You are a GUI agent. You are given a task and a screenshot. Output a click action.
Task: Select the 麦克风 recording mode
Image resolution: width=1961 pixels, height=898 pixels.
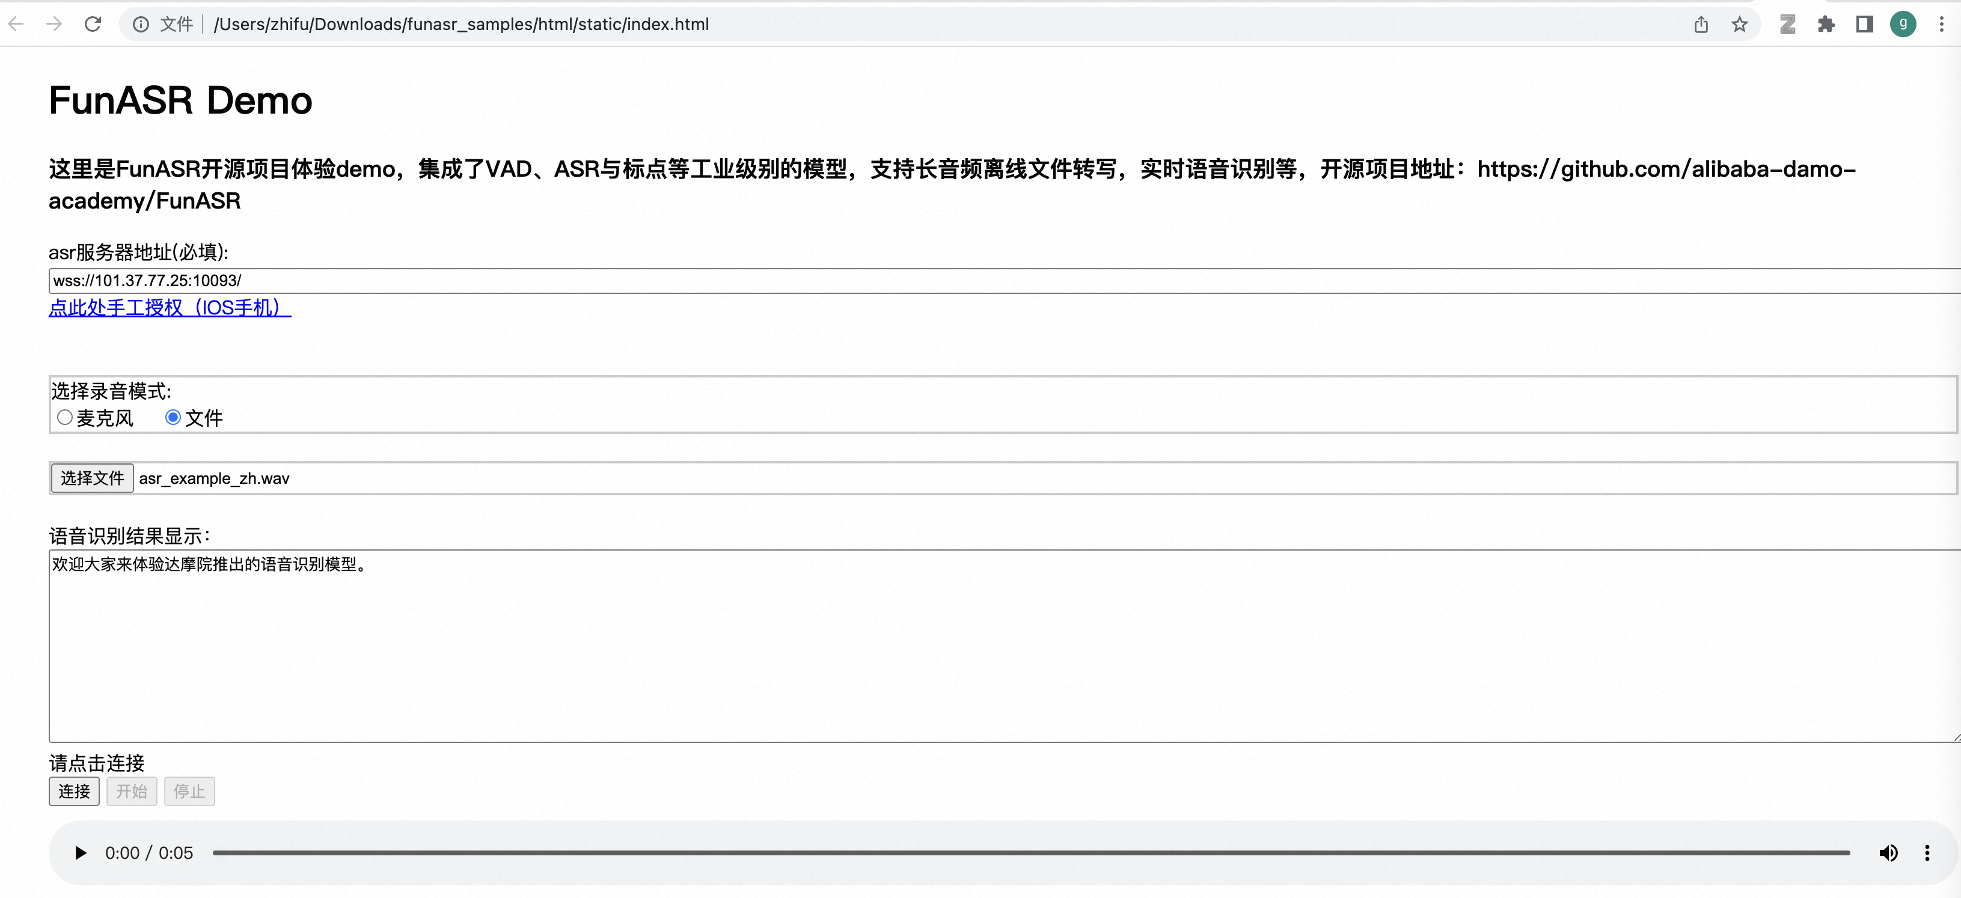[66, 417]
